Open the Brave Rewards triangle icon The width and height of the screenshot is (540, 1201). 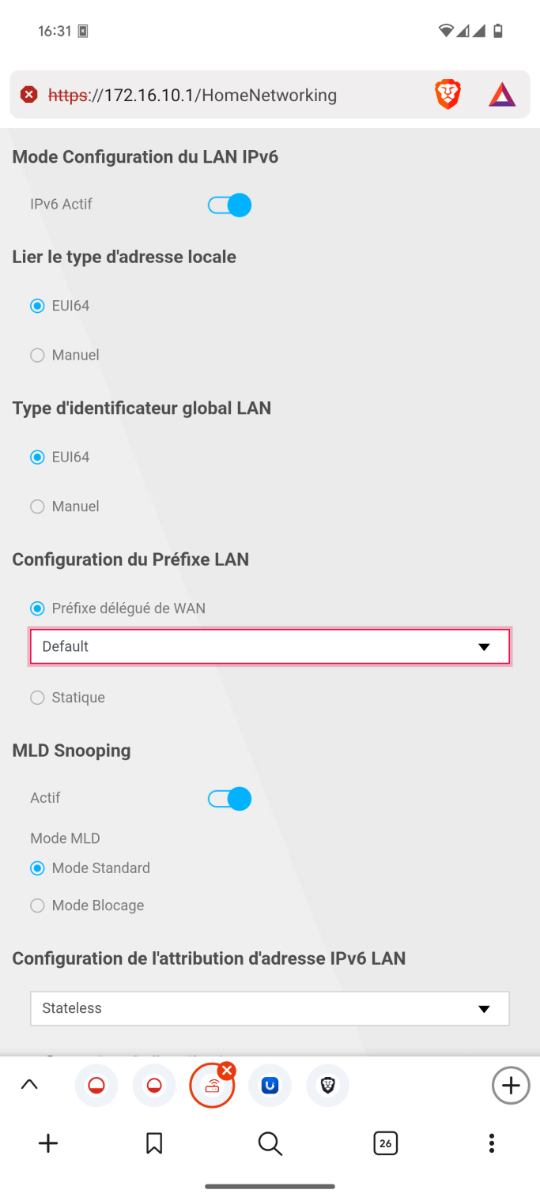501,96
